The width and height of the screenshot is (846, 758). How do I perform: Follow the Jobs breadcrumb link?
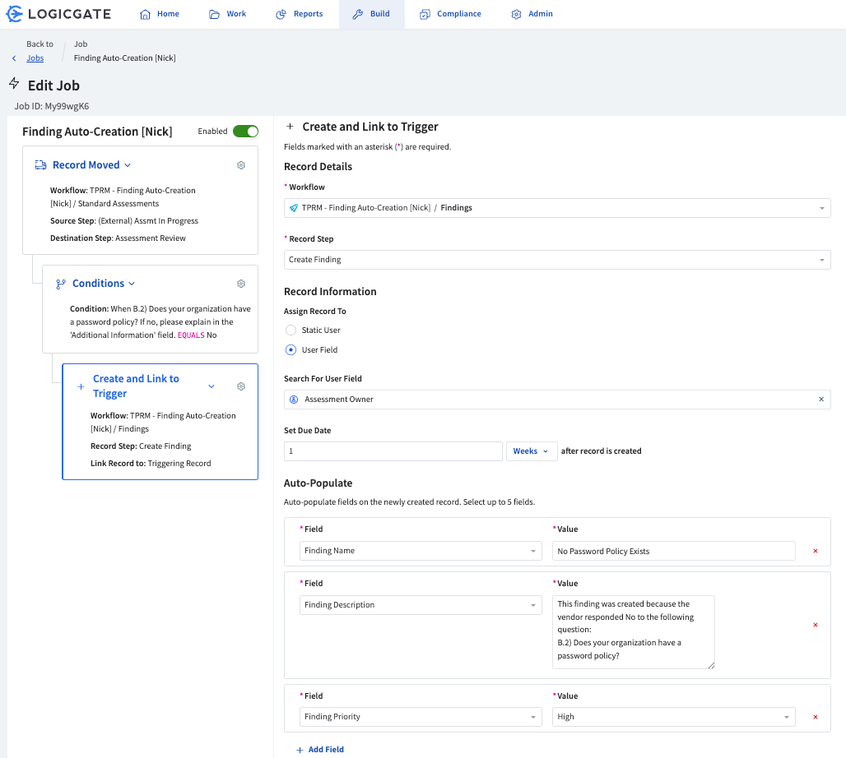pyautogui.click(x=35, y=58)
